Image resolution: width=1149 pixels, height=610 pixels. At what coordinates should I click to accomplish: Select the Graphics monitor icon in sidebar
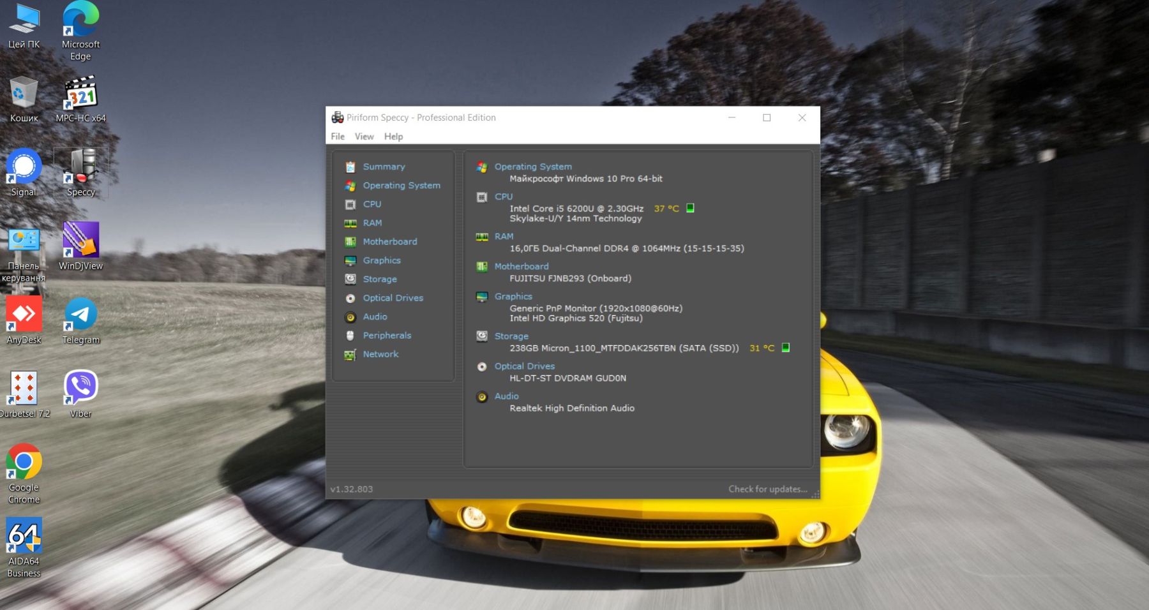pos(350,261)
